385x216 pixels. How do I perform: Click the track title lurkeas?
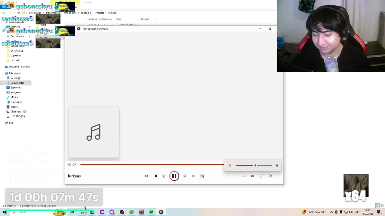tap(74, 176)
